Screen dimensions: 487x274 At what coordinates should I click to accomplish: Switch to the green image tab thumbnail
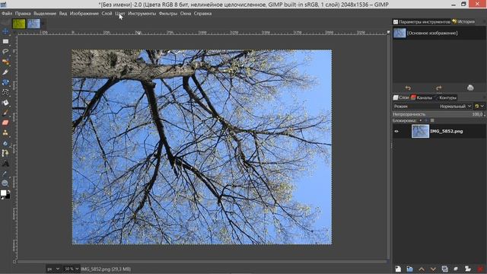[x=19, y=24]
